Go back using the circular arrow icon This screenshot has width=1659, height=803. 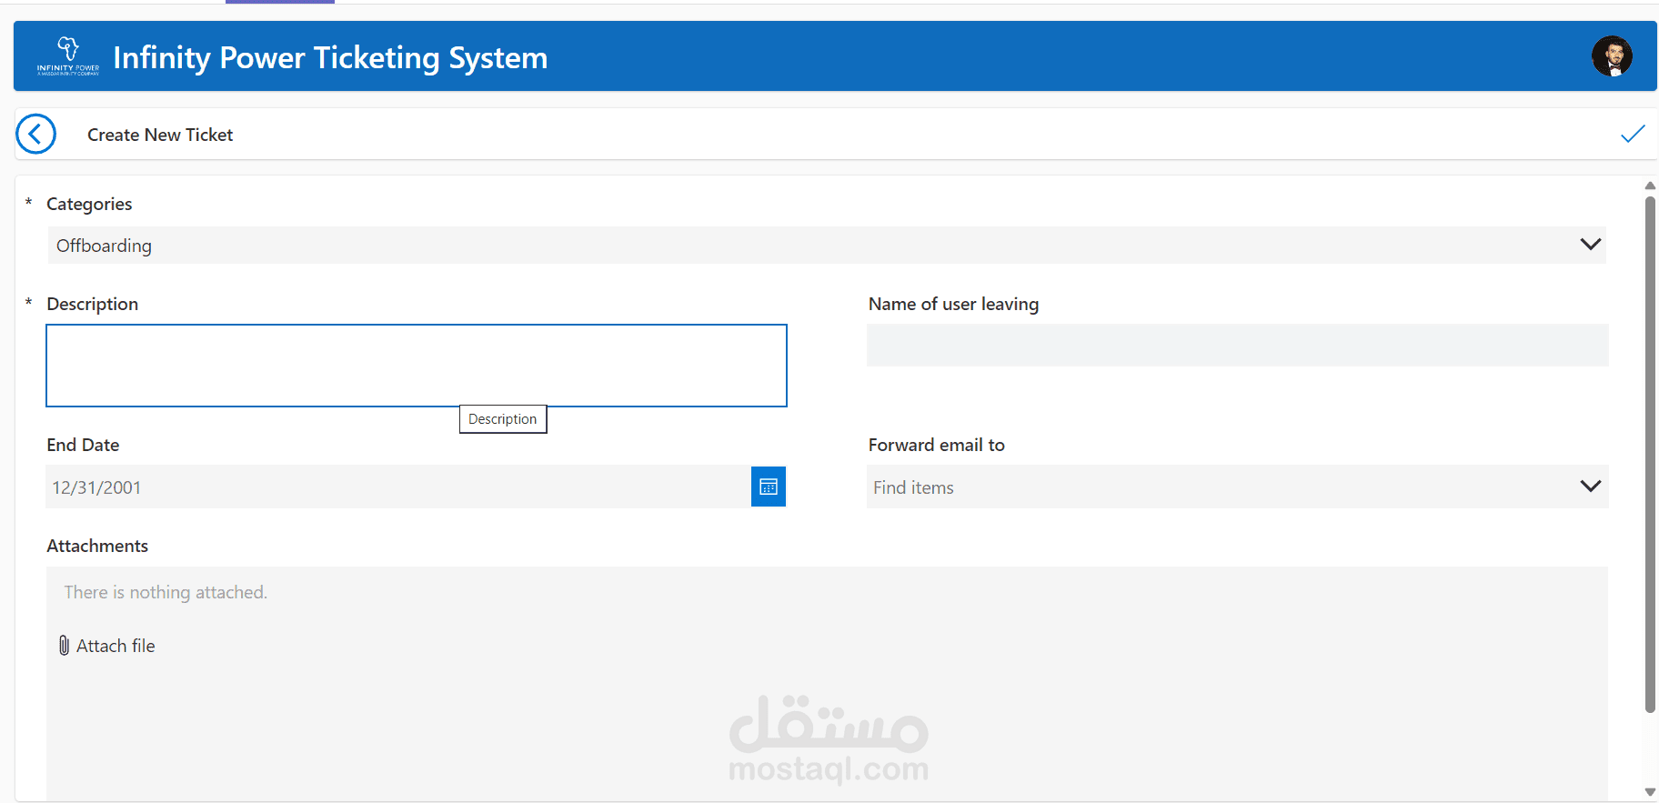[x=36, y=135]
